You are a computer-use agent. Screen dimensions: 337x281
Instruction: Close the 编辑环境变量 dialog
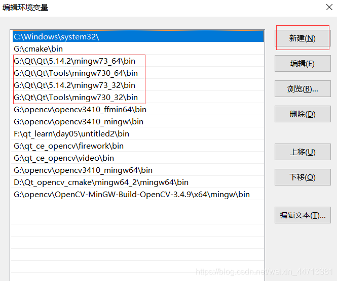329,7
